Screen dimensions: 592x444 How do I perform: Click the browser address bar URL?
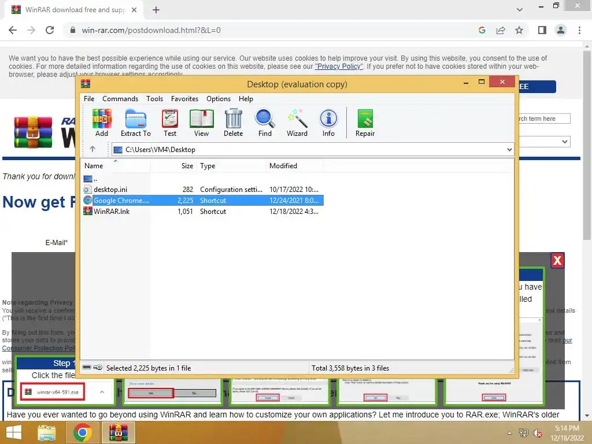tap(151, 30)
